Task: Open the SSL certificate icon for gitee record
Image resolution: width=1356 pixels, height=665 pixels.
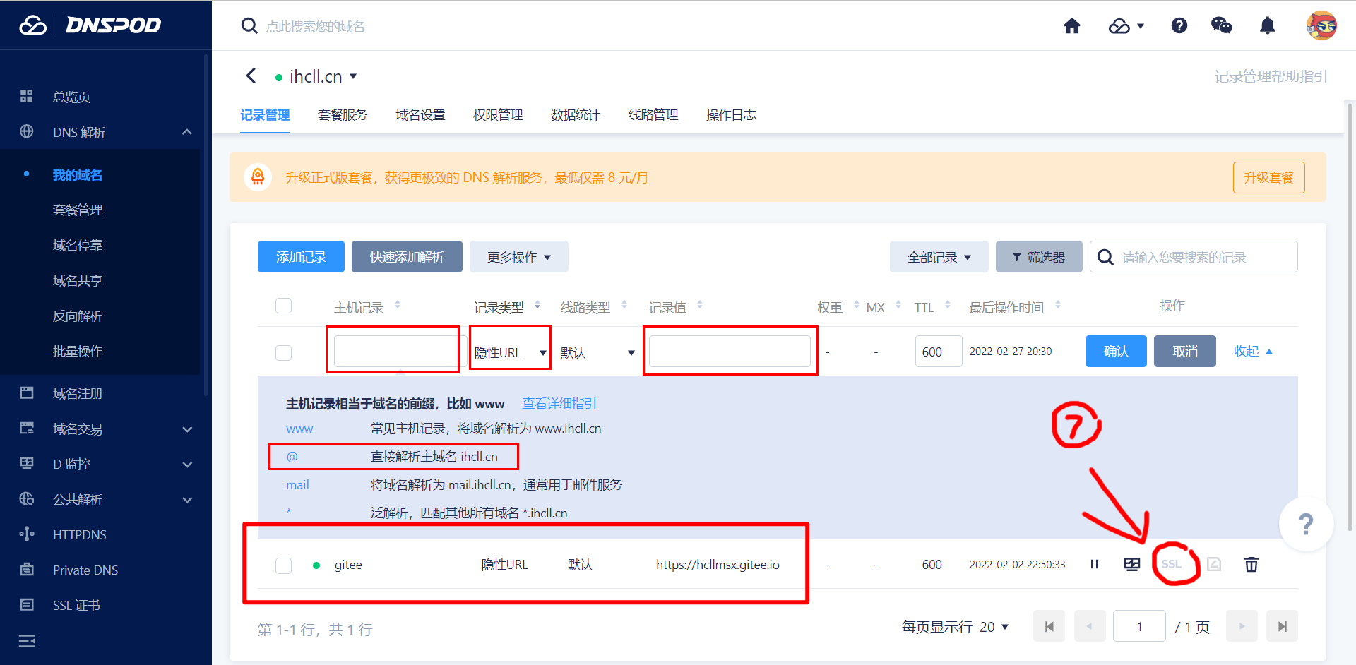Action: (x=1172, y=564)
